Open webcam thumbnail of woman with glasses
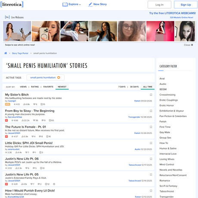The width and height of the screenshot is (198, 198). point(132,31)
